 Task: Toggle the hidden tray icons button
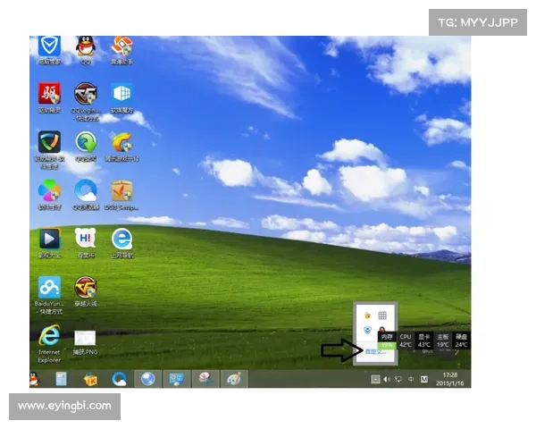click(x=375, y=379)
